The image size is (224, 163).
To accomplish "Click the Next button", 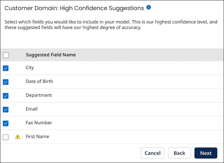I will pyautogui.click(x=206, y=153).
